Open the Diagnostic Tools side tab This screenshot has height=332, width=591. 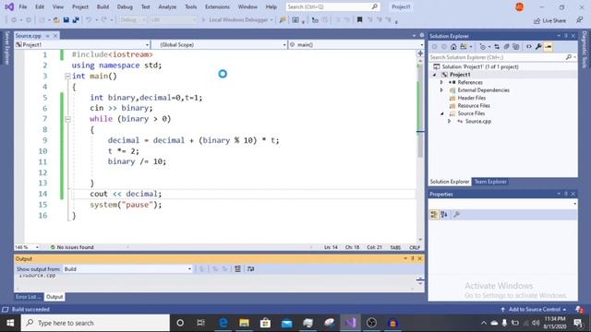tap(585, 49)
